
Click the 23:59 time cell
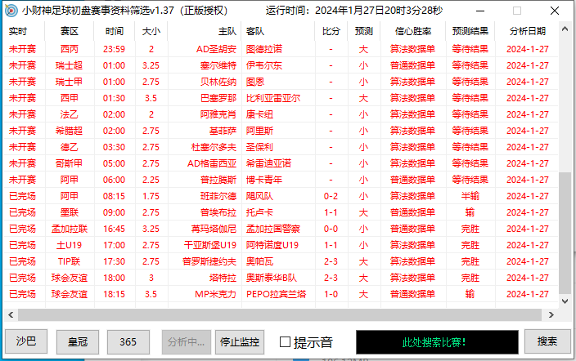coord(115,49)
